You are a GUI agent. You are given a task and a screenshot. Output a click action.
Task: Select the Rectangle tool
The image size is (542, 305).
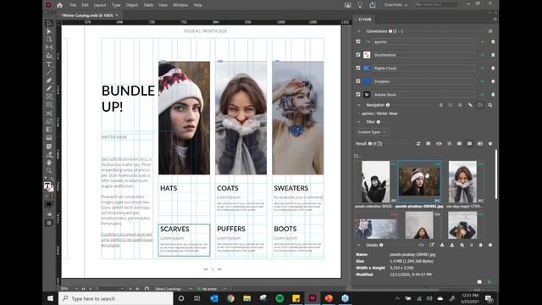pos(49,105)
